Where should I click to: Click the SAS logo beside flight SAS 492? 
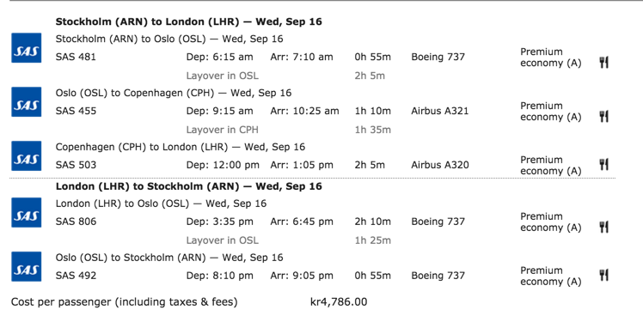click(27, 266)
